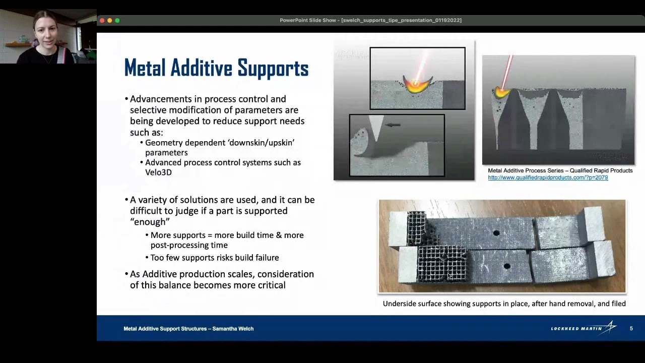
Task: Click the yellow minimize window button
Action: point(110,20)
